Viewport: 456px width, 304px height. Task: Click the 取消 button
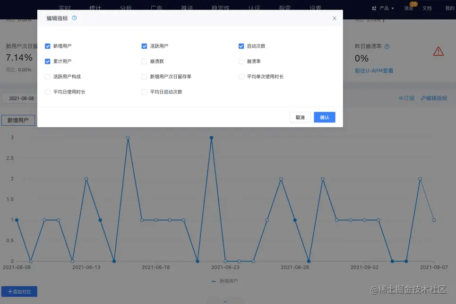300,117
